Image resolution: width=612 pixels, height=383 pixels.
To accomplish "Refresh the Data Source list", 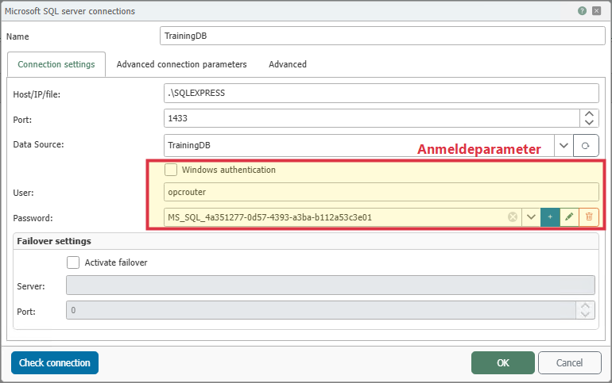I will 586,146.
